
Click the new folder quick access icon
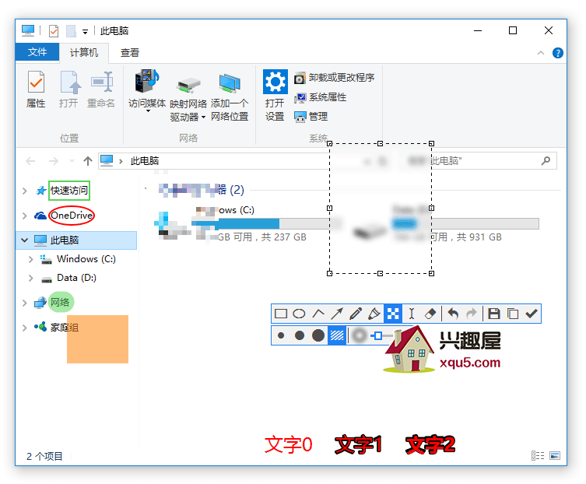pyautogui.click(x=71, y=31)
